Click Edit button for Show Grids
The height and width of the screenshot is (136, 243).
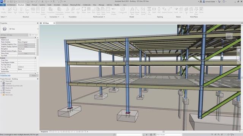[x=26, y=54]
